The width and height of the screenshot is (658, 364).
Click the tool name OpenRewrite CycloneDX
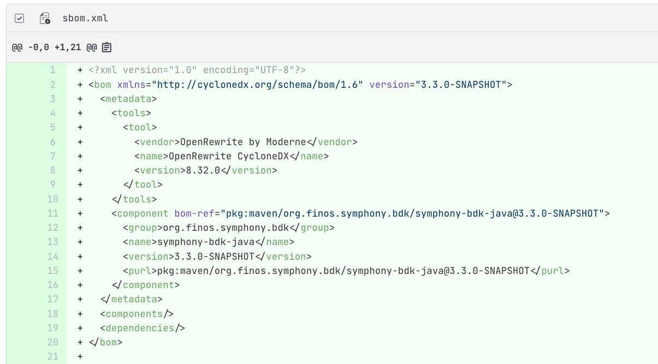[x=229, y=156]
